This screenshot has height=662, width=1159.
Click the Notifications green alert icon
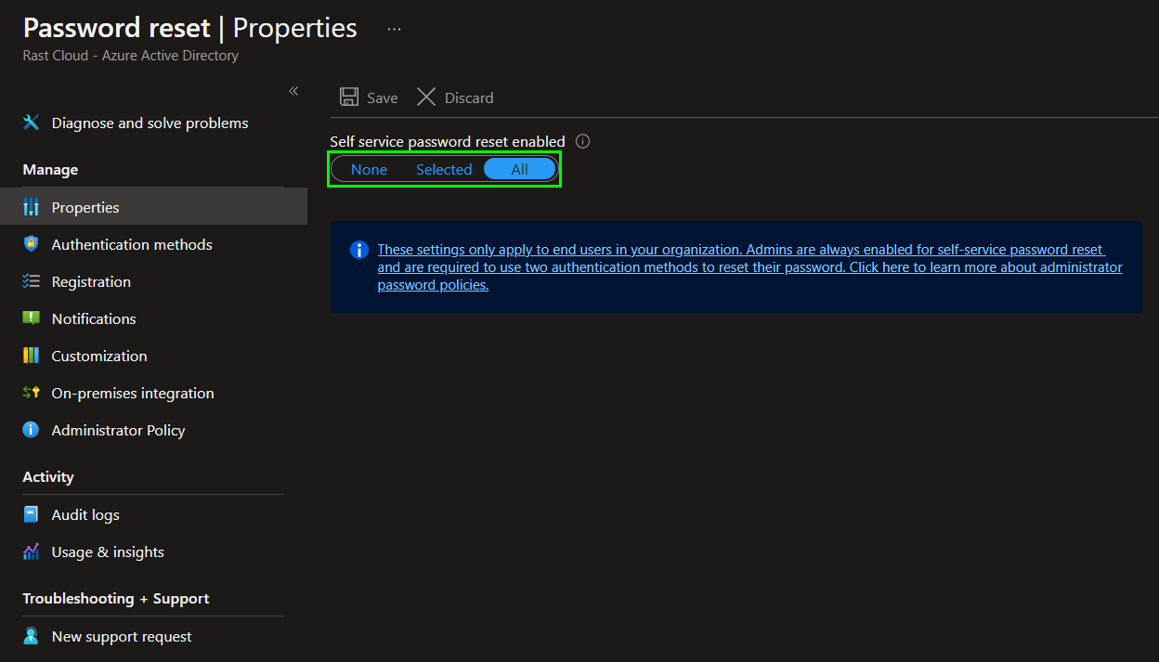[x=32, y=318]
